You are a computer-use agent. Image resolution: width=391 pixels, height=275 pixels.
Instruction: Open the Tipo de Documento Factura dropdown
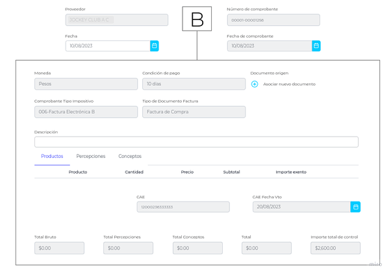tap(194, 112)
